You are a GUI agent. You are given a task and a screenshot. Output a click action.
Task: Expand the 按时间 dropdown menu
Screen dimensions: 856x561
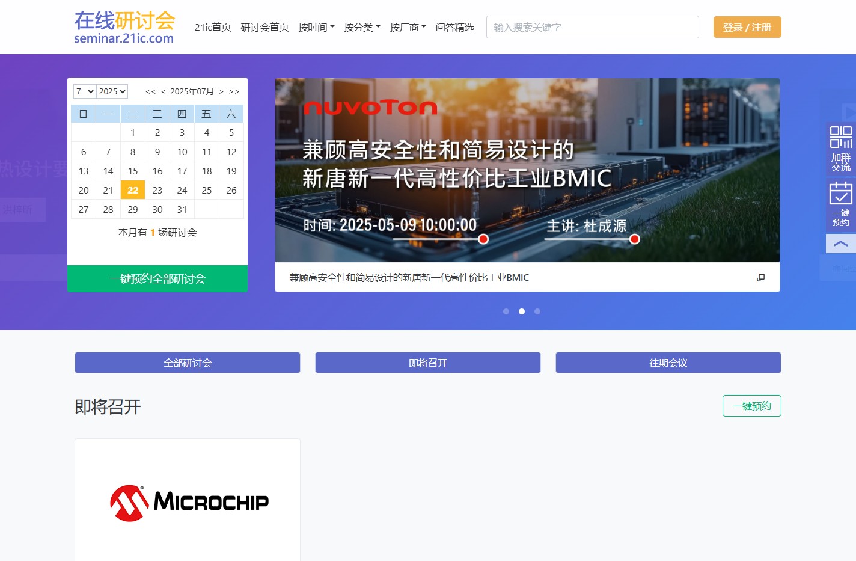coord(316,27)
